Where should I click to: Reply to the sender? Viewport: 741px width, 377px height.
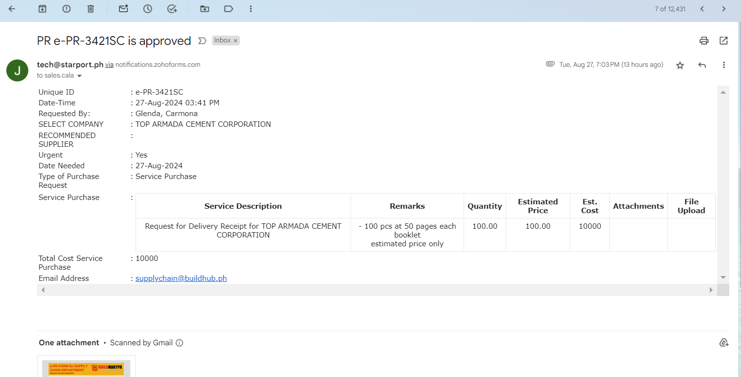(702, 65)
